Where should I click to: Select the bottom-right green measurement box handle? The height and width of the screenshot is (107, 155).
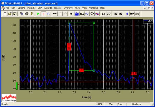94,71
